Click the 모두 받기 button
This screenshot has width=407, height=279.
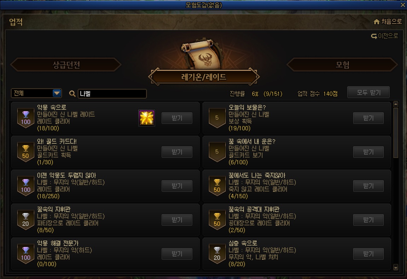(x=368, y=92)
